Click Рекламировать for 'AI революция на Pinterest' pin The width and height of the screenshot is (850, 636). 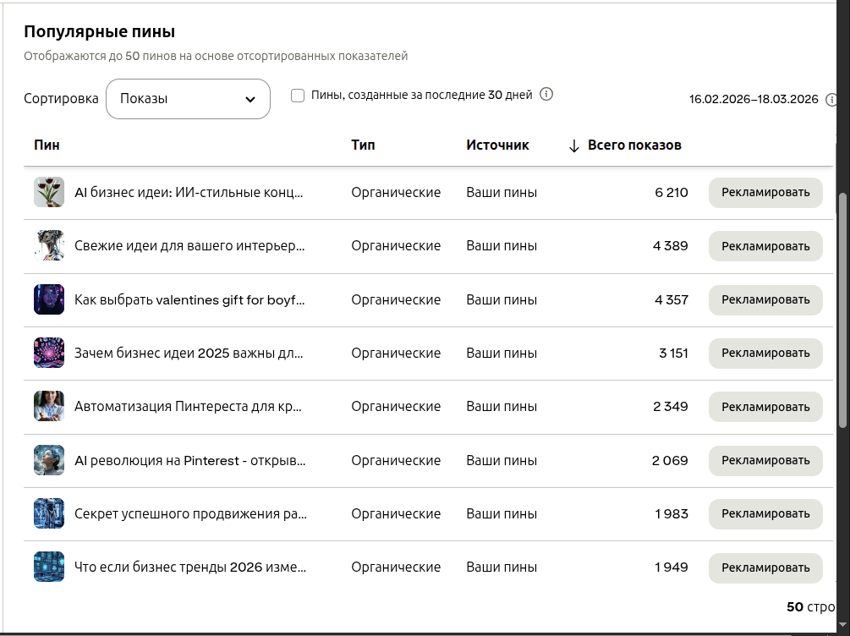coord(765,461)
